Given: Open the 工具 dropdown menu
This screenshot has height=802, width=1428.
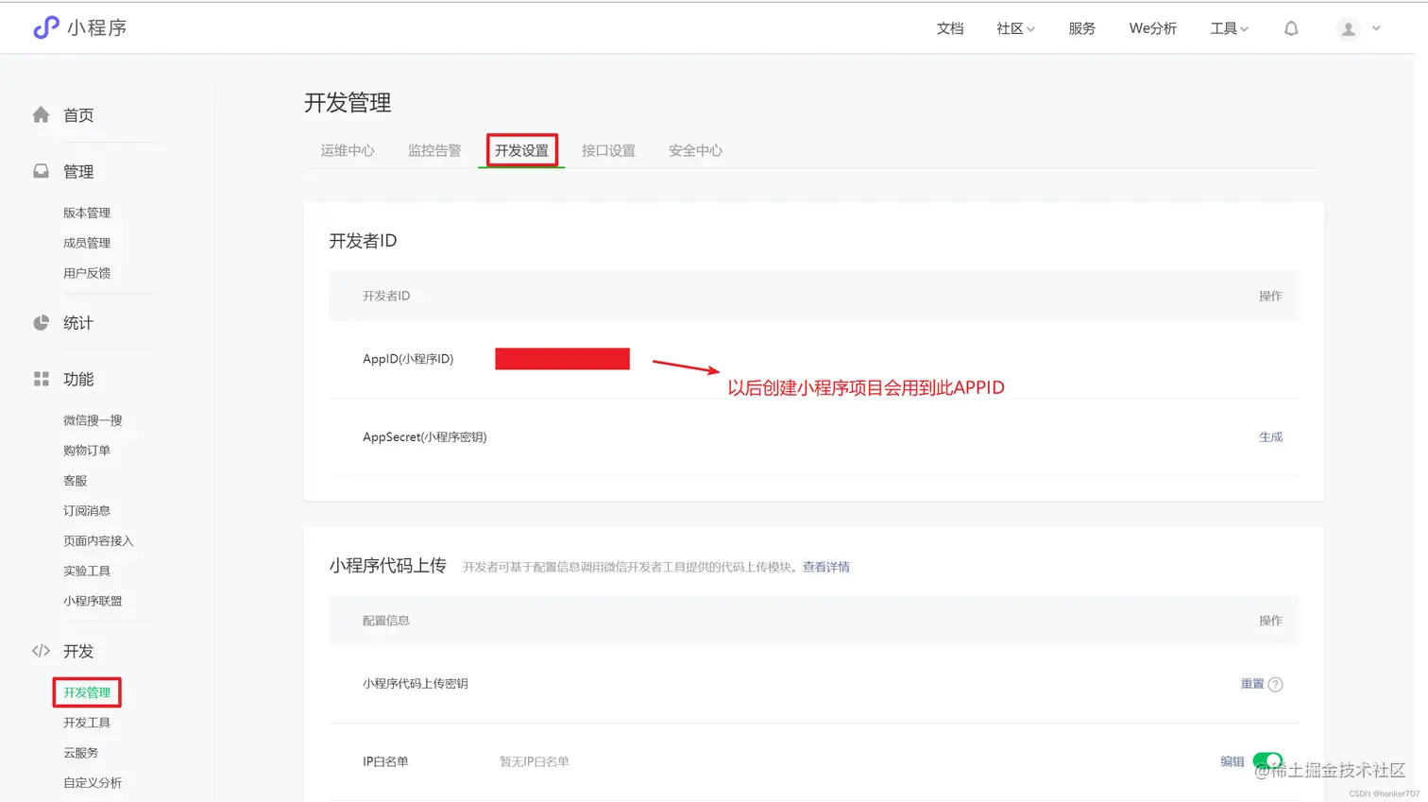Looking at the screenshot, I should pyautogui.click(x=1229, y=28).
